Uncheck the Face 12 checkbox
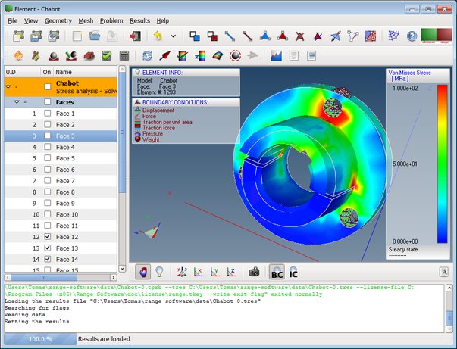The width and height of the screenshot is (457, 349). (48, 237)
